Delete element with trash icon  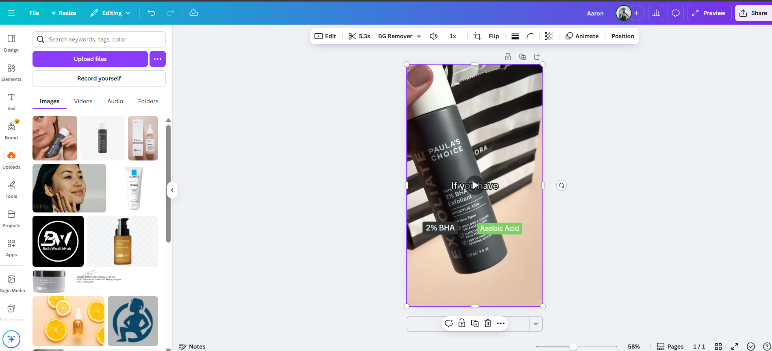pos(488,323)
